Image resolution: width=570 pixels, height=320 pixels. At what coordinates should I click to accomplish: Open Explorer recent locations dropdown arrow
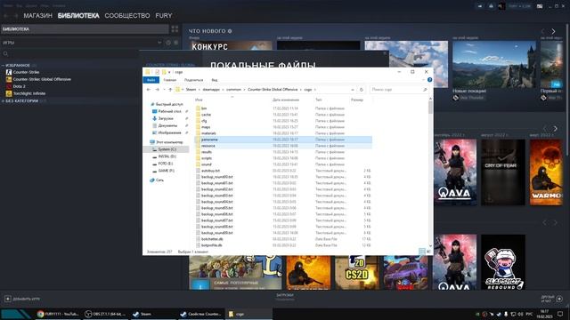tap(164, 89)
